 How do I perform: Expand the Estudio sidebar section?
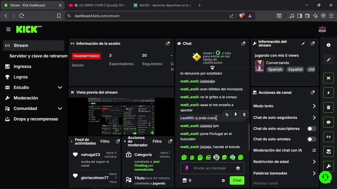click(x=60, y=87)
